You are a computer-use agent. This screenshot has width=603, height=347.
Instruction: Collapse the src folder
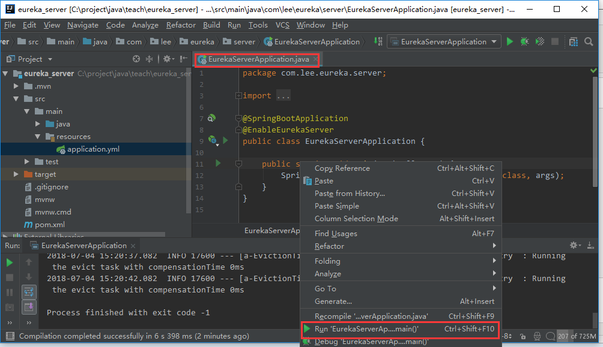16,99
